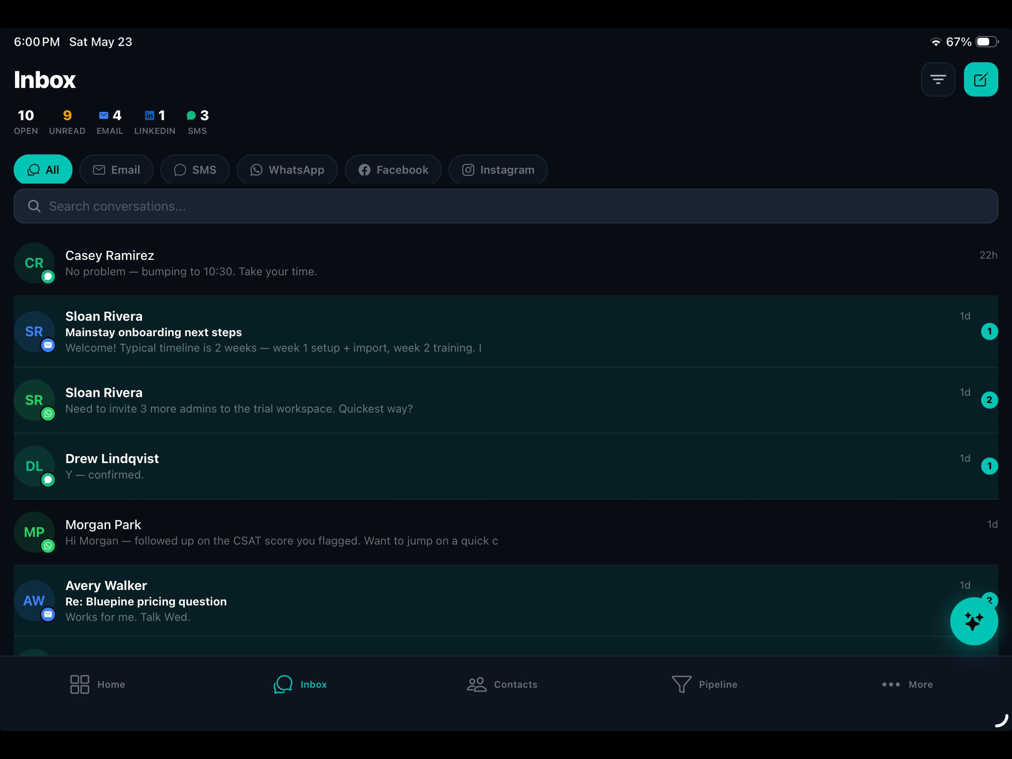Open the Inbox bottom tab
This screenshot has width=1012, height=759.
click(x=300, y=684)
